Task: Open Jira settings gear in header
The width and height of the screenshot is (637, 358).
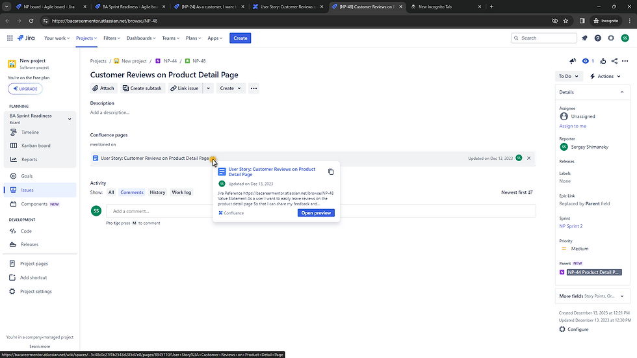Action: pyautogui.click(x=611, y=38)
